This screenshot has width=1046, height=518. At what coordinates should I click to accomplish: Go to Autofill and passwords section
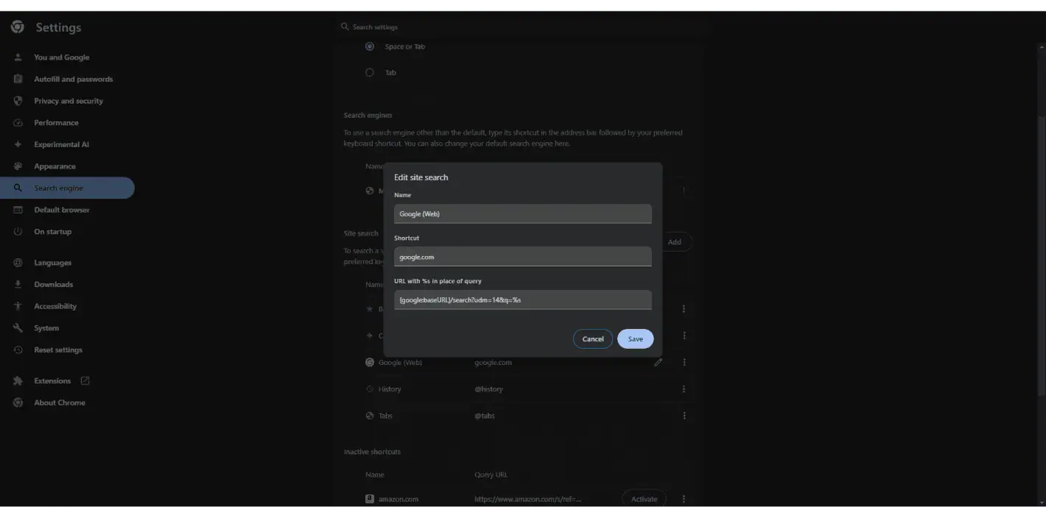[73, 79]
